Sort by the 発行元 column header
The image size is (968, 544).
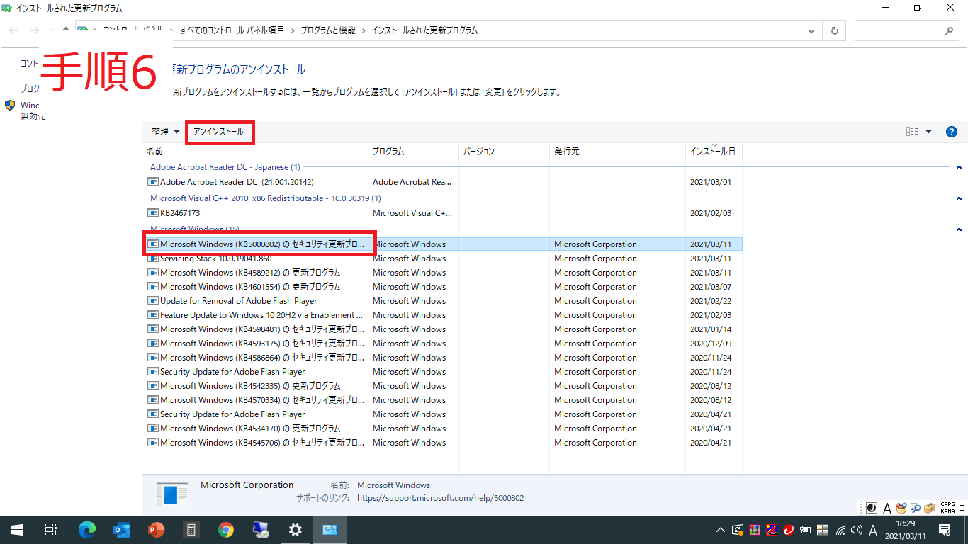click(x=617, y=152)
